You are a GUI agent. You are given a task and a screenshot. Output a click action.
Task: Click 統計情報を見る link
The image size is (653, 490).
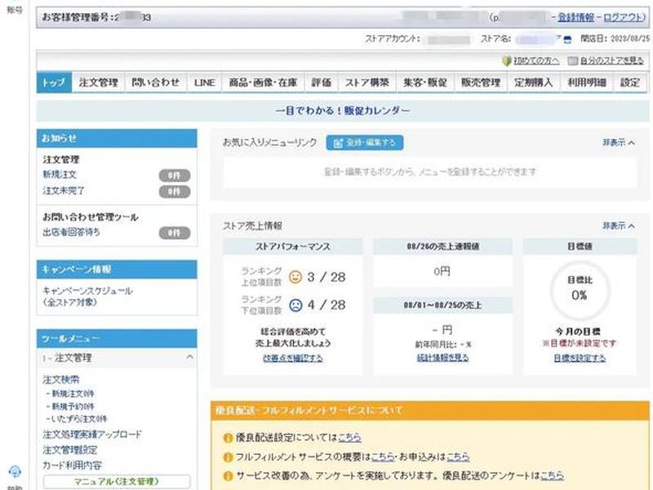pyautogui.click(x=442, y=358)
